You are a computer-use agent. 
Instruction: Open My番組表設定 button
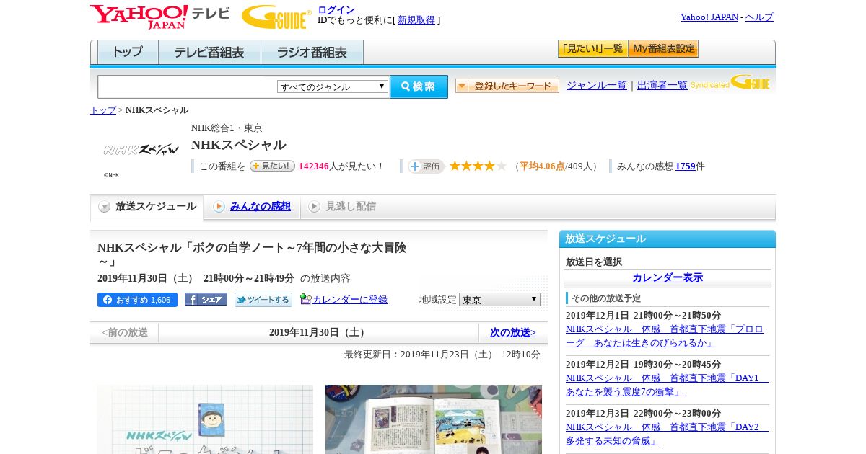(x=663, y=49)
